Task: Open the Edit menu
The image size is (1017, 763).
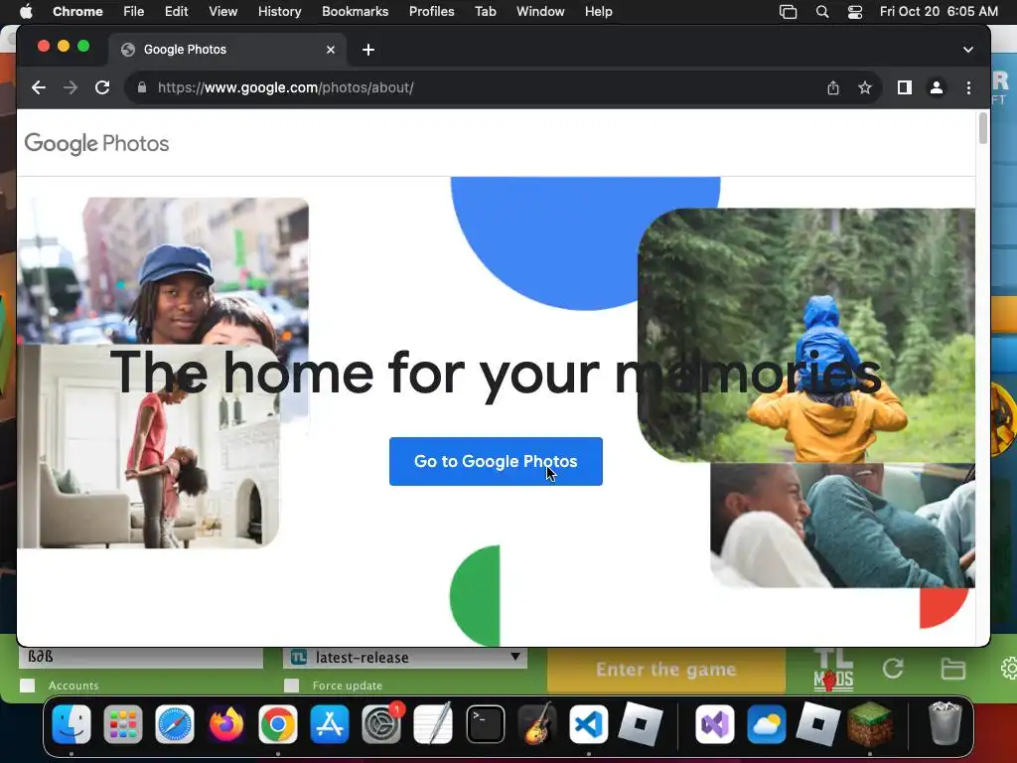Action: pyautogui.click(x=176, y=11)
